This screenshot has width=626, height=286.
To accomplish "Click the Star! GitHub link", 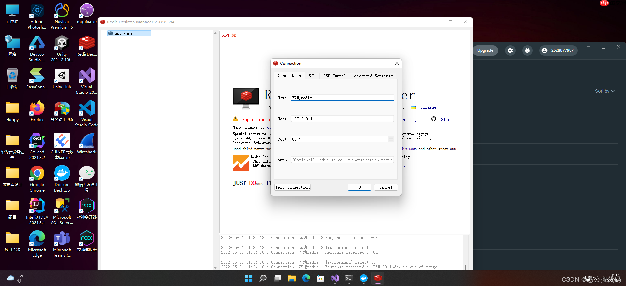I will (446, 120).
